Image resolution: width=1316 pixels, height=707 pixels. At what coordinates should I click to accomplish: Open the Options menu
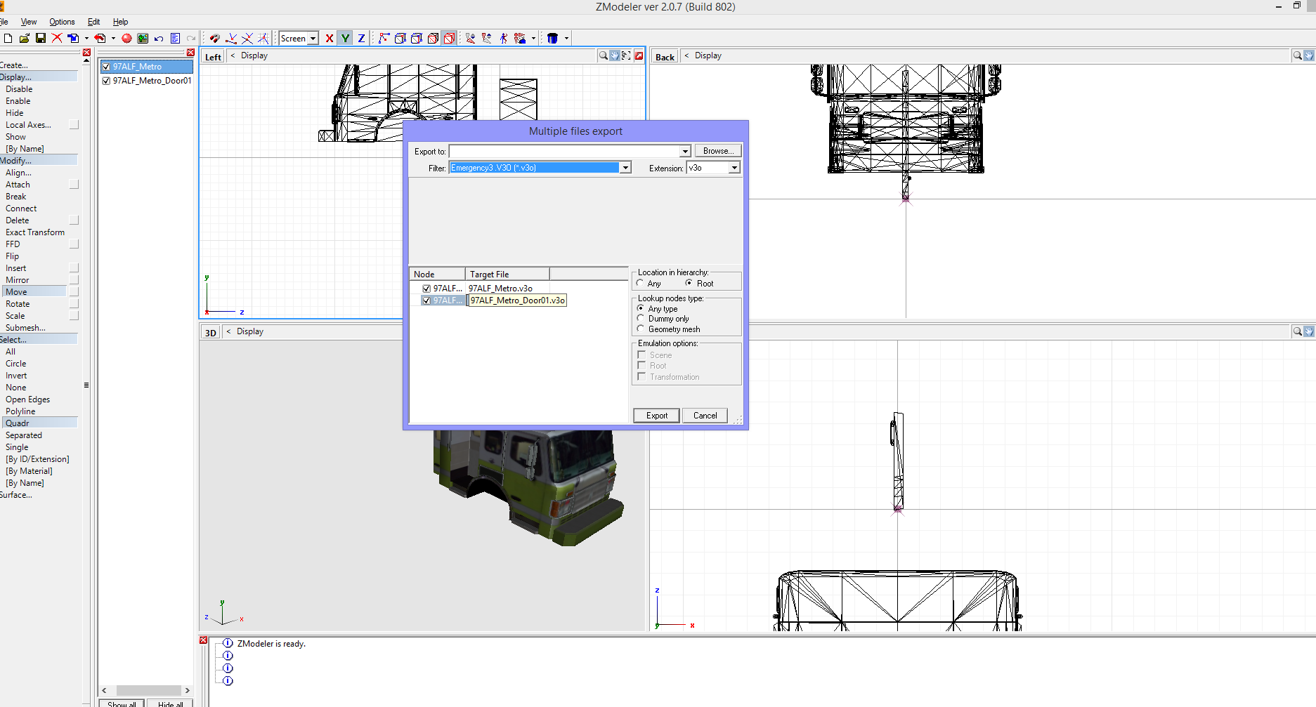click(62, 21)
